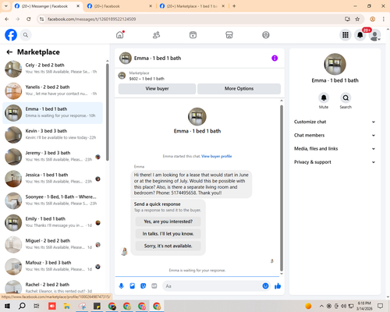Expand Media, files and links section
The height and width of the screenshot is (312, 390).
click(x=335, y=149)
